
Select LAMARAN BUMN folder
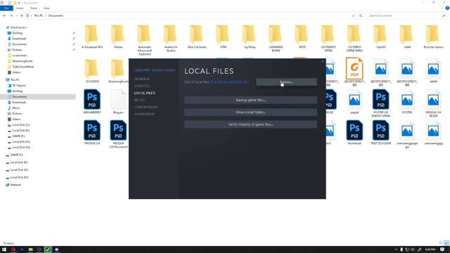pyautogui.click(x=276, y=38)
